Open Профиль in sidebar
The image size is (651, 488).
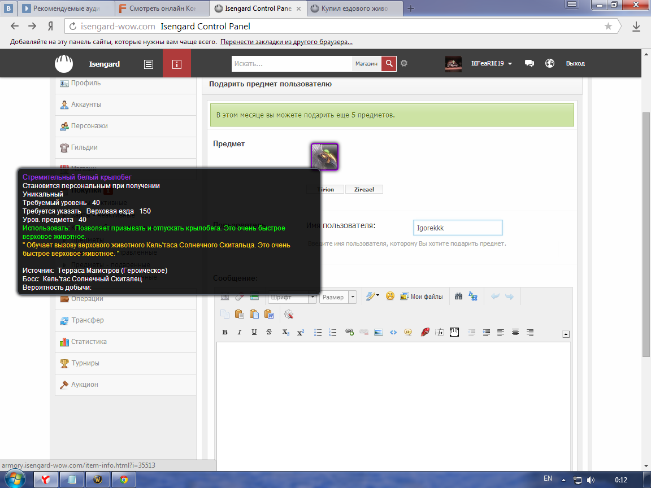coord(126,84)
